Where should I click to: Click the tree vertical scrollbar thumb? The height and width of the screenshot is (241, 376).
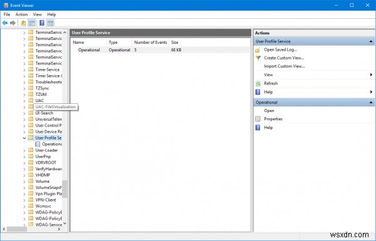[x=65, y=189]
